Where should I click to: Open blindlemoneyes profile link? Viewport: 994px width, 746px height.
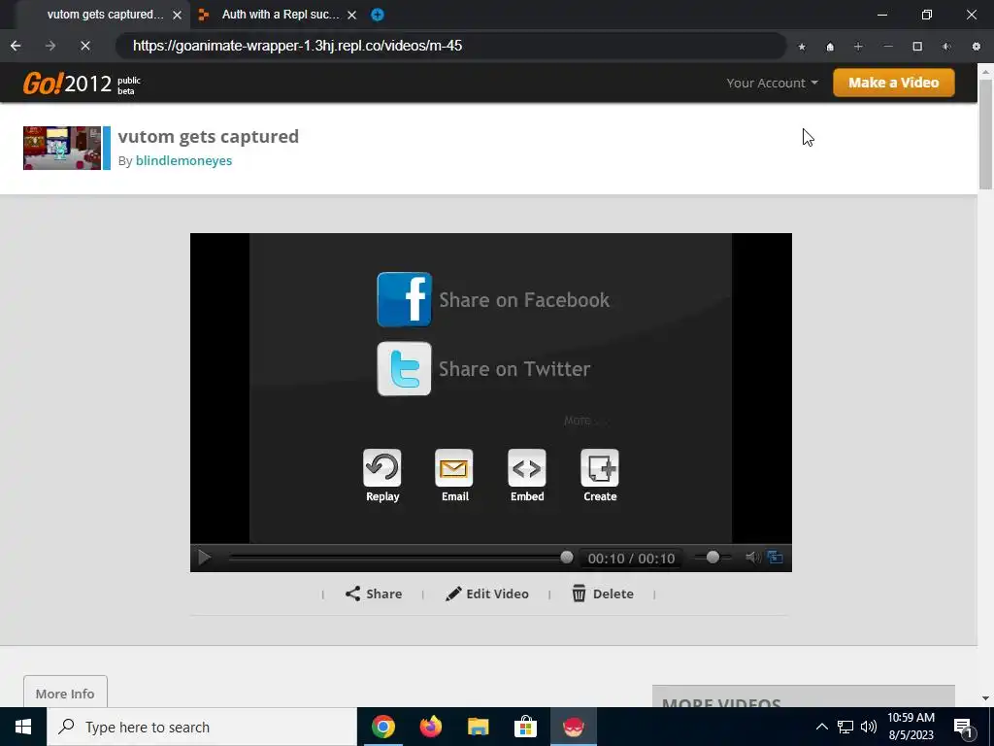(x=183, y=160)
